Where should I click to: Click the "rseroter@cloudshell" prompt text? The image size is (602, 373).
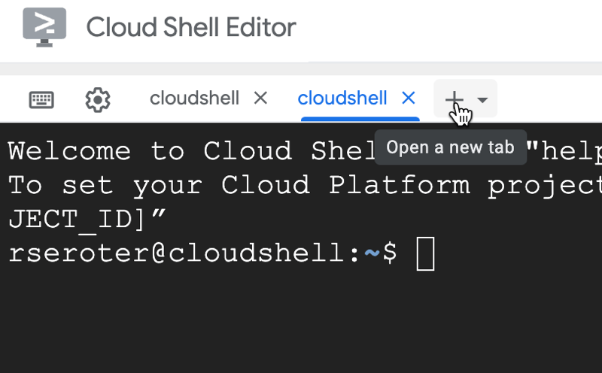tap(178, 253)
